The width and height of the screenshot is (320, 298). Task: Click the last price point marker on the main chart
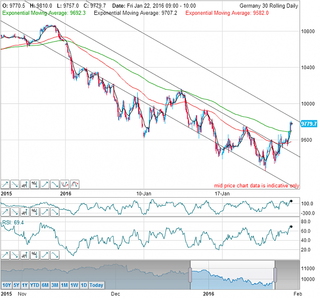tap(291, 123)
